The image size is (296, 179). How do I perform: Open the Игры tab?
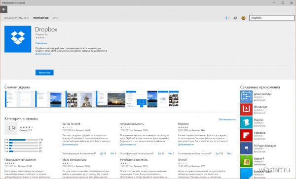click(x=55, y=18)
